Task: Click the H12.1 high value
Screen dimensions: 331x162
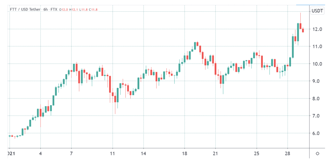Action: 73,9
